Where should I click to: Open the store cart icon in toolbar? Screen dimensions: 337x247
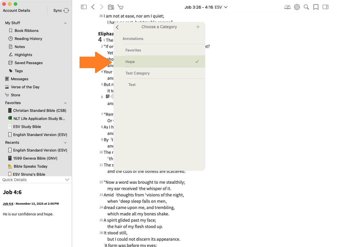(x=121, y=7)
